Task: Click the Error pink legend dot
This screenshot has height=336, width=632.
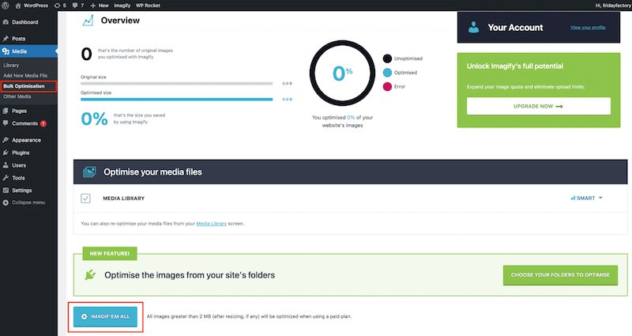Action: (387, 87)
